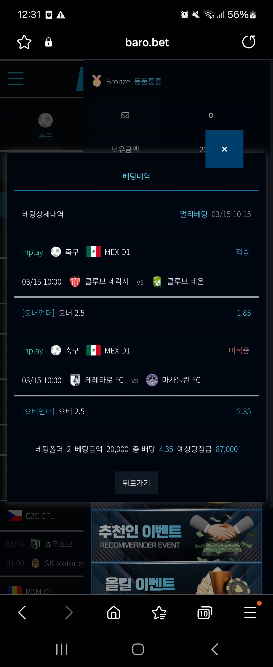Open the browser tools menu

tap(250, 612)
